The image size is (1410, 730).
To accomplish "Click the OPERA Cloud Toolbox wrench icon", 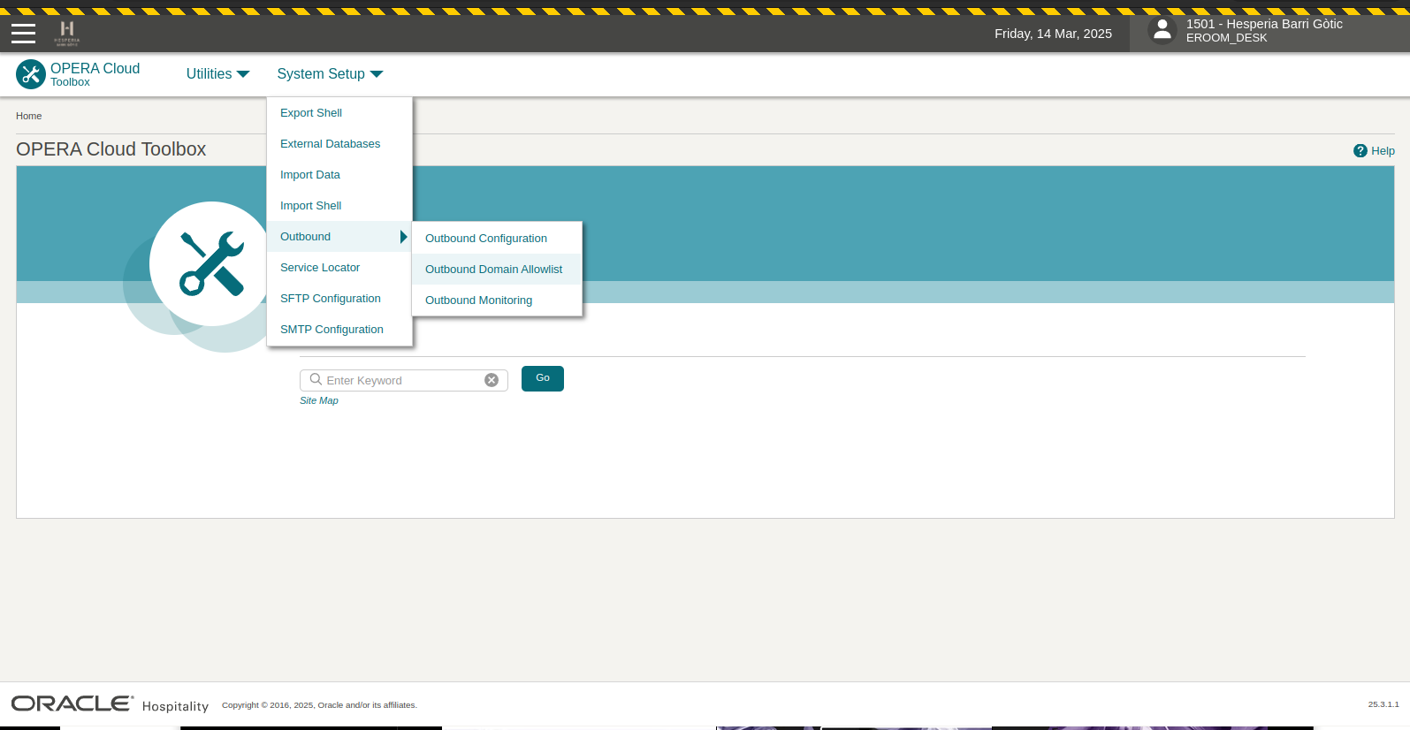I will pos(31,74).
